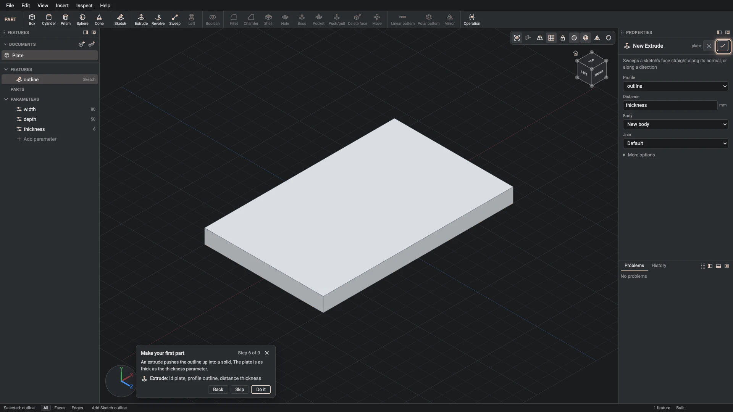Add a new assembly document icon

[92, 44]
